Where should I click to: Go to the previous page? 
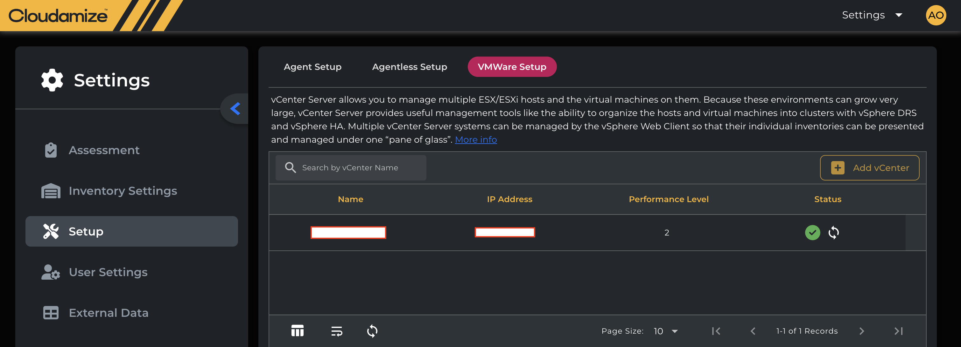753,331
